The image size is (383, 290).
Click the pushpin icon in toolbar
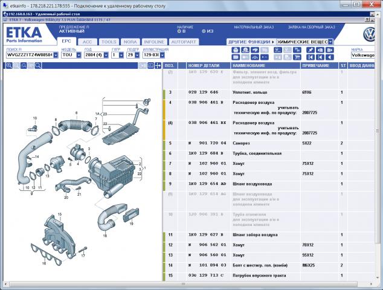tap(311, 50)
